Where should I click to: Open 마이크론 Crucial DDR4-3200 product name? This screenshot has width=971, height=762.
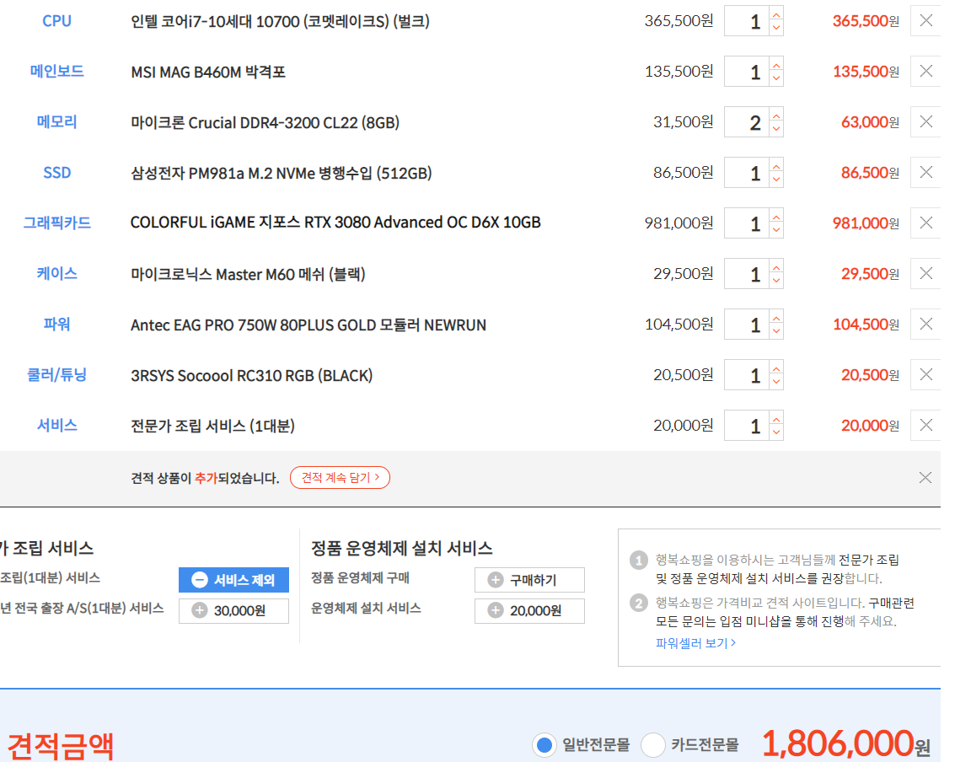265,123
